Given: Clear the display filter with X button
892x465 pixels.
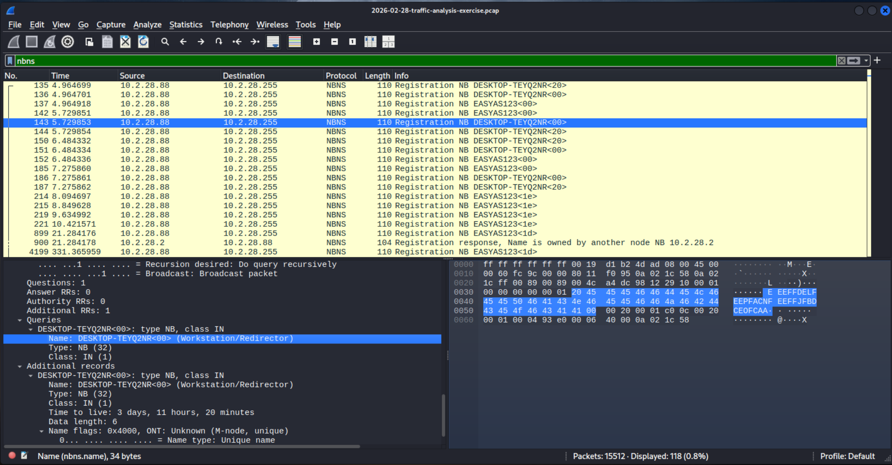Looking at the screenshot, I should coord(841,61).
